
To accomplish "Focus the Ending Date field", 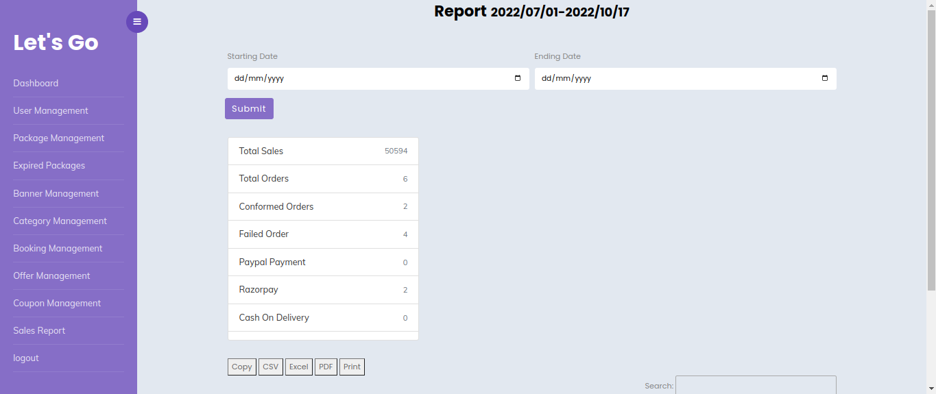I will (x=686, y=78).
